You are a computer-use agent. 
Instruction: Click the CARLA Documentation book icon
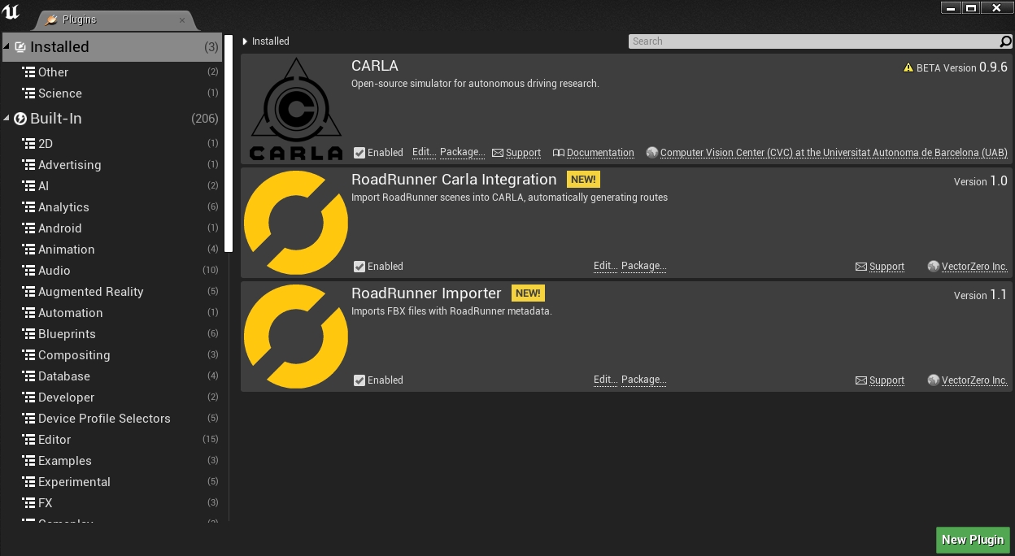click(x=558, y=153)
